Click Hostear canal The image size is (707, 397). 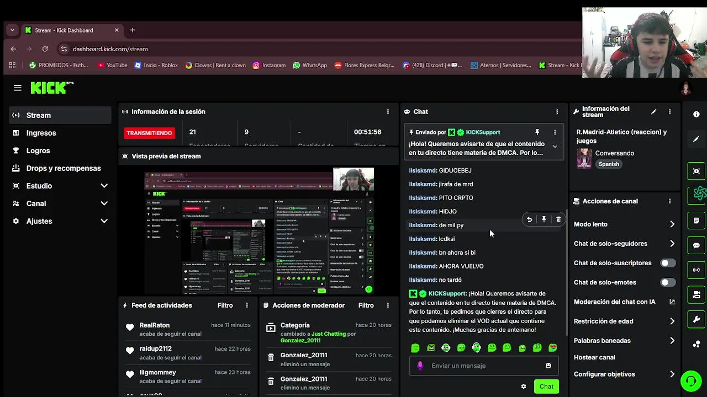[x=594, y=357]
